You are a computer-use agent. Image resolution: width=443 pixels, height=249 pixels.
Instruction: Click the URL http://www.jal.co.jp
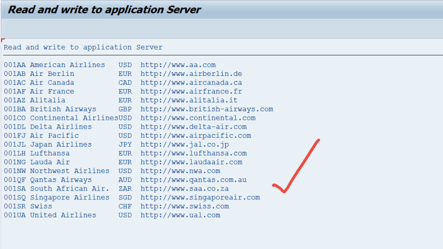185,145
